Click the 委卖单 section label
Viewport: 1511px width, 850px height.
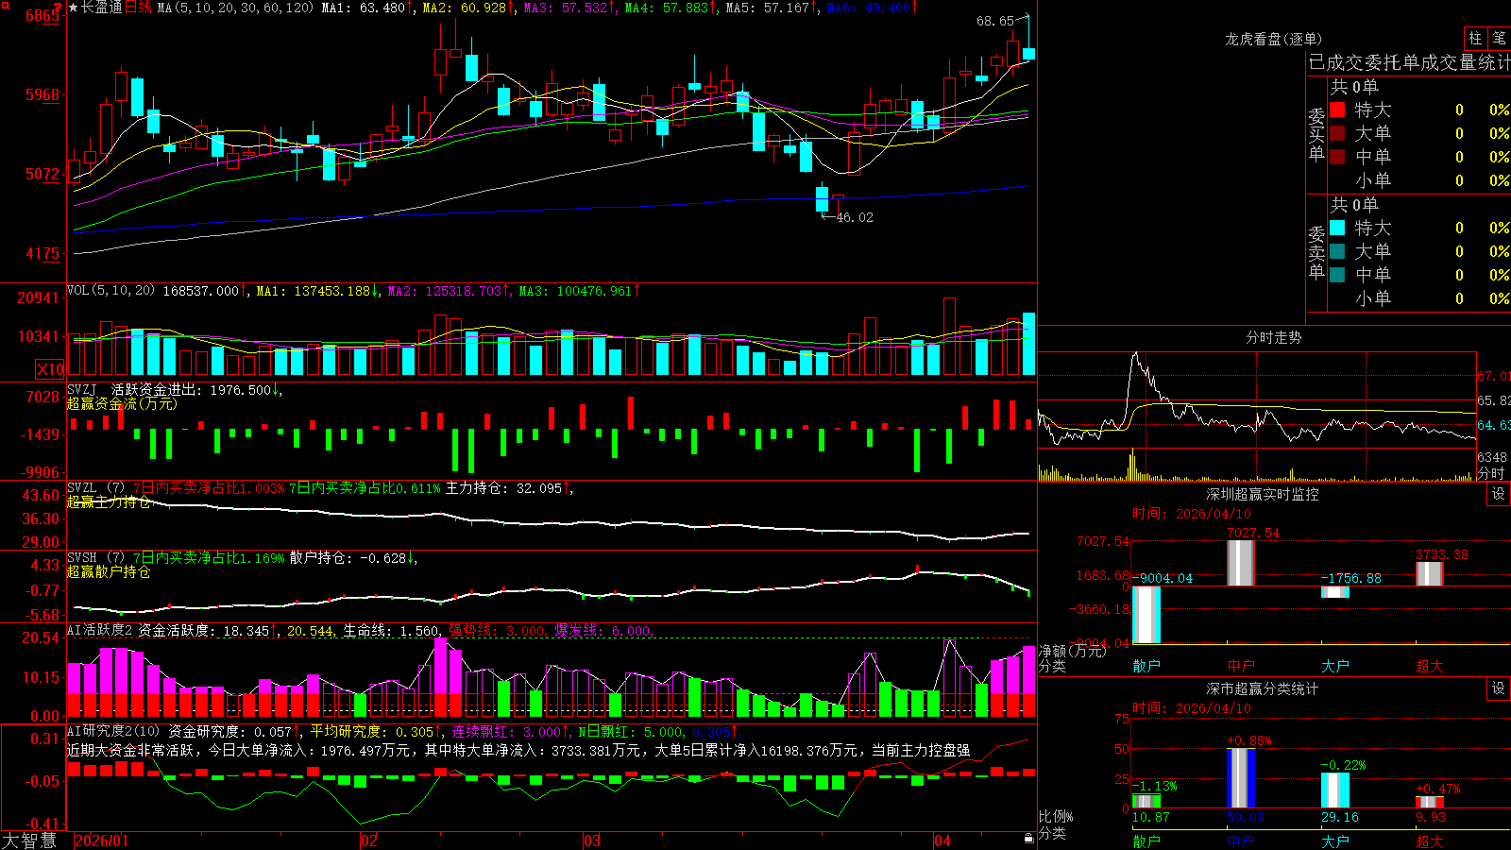point(1316,252)
